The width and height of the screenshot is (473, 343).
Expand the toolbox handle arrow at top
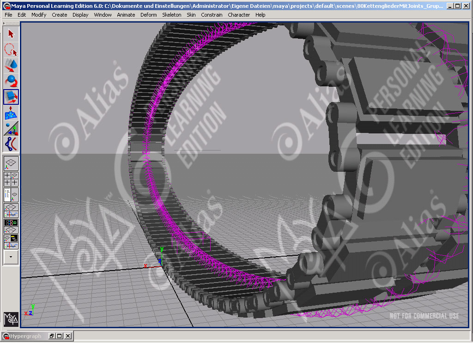click(4, 23)
